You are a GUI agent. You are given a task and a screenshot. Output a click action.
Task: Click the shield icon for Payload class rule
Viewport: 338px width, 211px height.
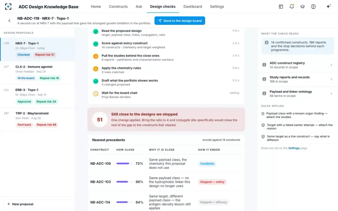pyautogui.click(x=263, y=114)
